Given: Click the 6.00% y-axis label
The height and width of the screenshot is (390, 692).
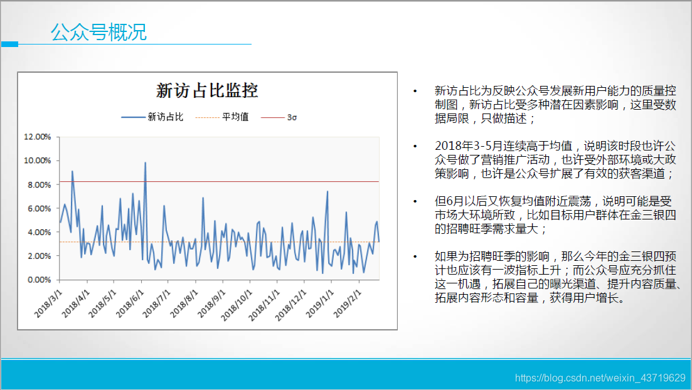Looking at the screenshot, I should tap(40, 208).
